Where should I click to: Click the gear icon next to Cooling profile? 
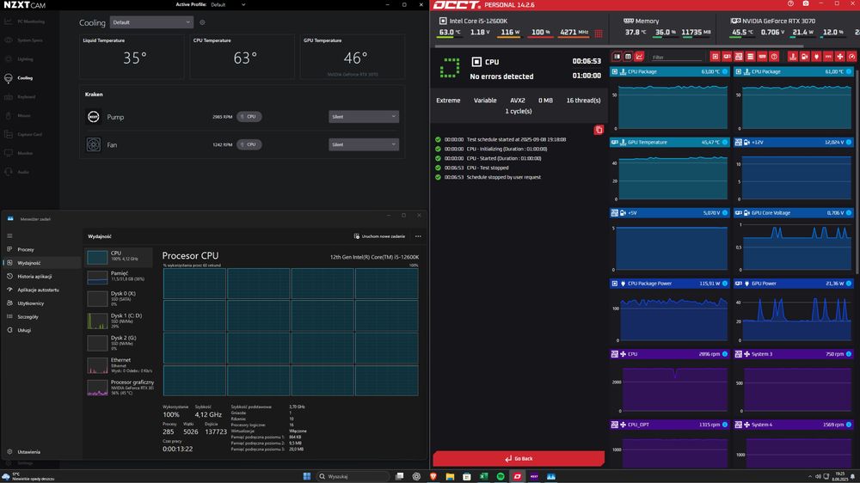click(202, 22)
